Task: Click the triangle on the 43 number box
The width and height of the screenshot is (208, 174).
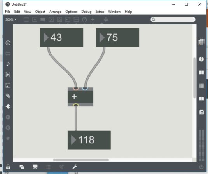Action: point(46,38)
